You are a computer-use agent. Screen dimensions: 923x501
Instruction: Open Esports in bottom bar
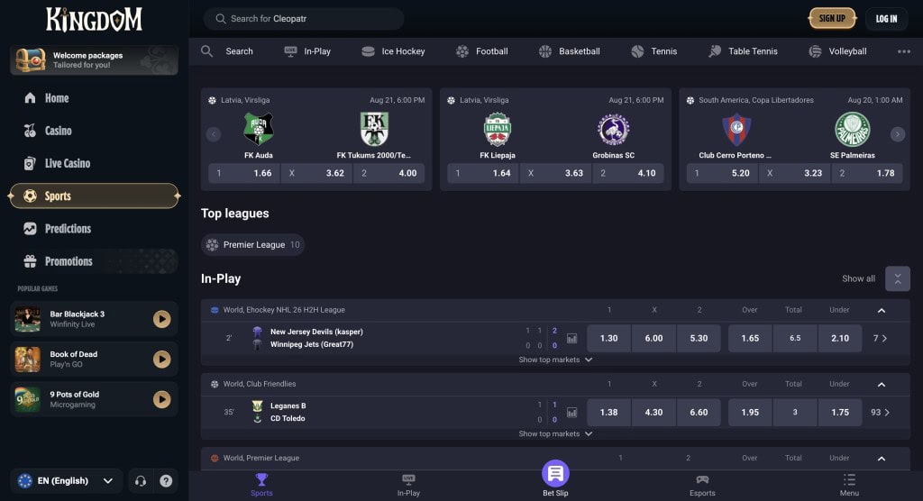[x=702, y=486]
